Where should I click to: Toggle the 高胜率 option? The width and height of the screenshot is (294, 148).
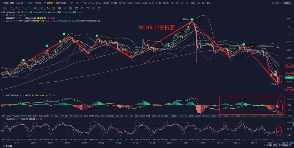point(49,3)
